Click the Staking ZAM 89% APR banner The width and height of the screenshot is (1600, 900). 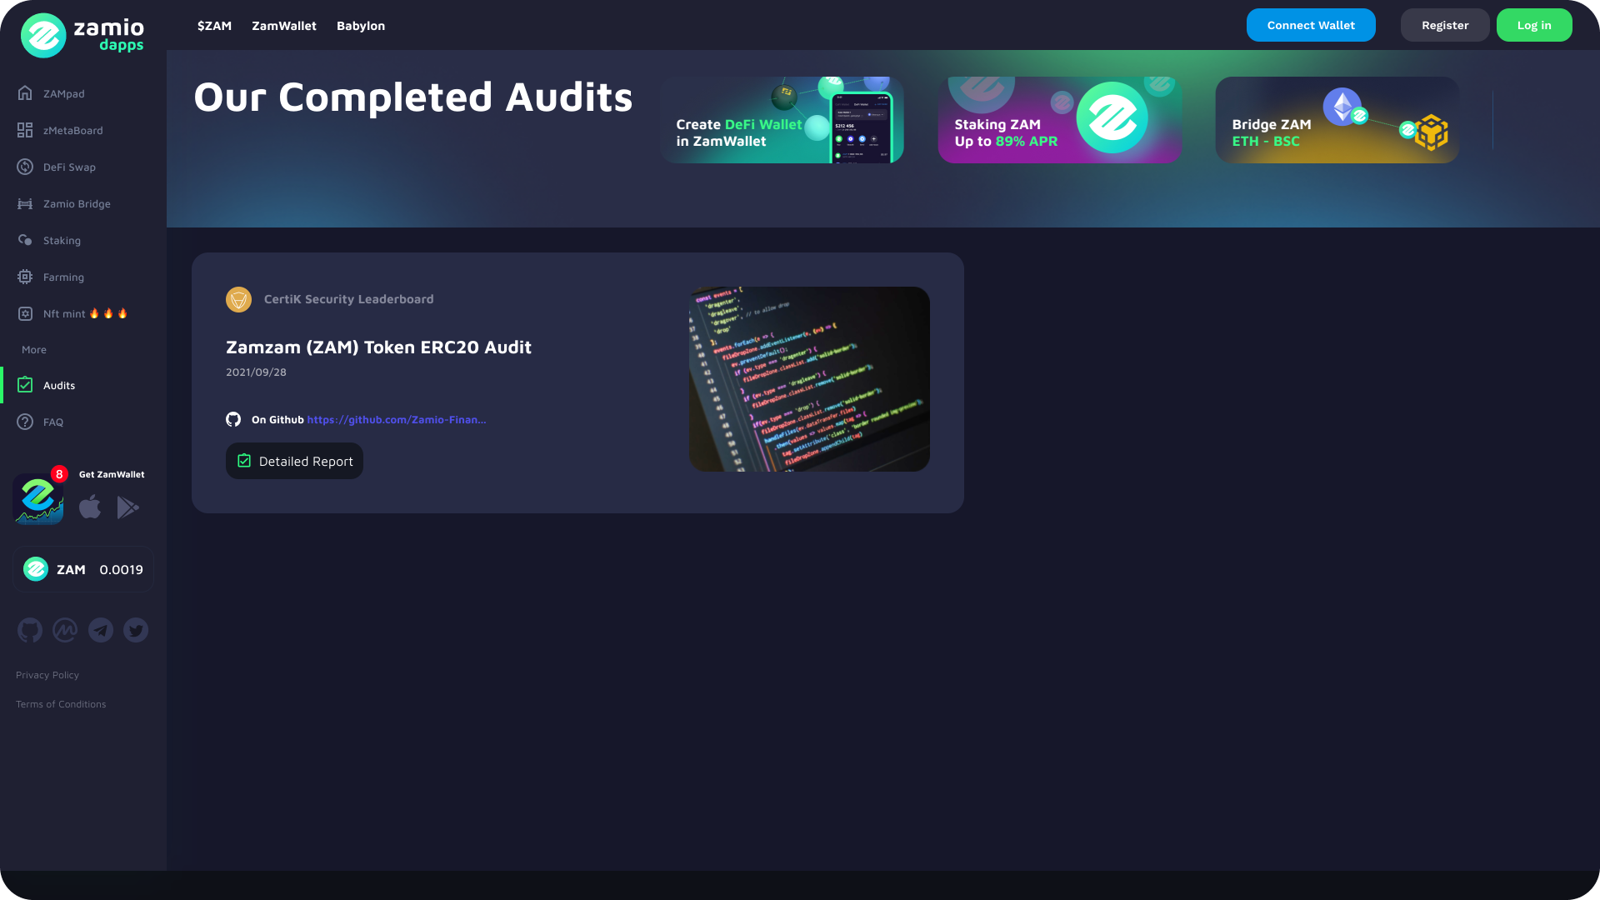pyautogui.click(x=1059, y=120)
